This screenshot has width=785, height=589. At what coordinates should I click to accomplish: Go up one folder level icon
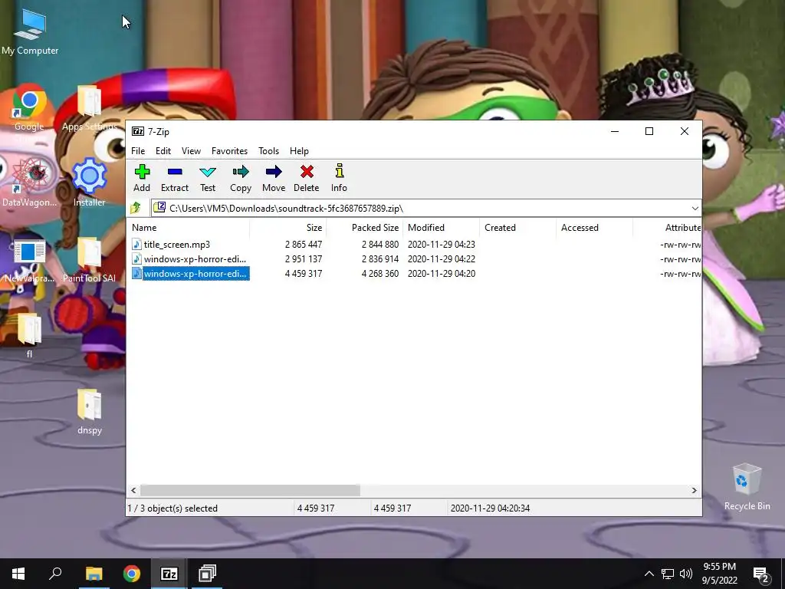pyautogui.click(x=136, y=208)
